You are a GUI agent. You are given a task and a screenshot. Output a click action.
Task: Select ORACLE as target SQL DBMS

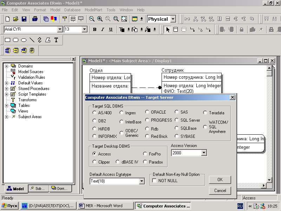[147, 112]
